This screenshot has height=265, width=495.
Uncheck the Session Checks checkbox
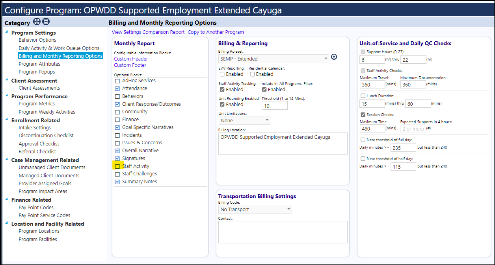click(x=363, y=115)
